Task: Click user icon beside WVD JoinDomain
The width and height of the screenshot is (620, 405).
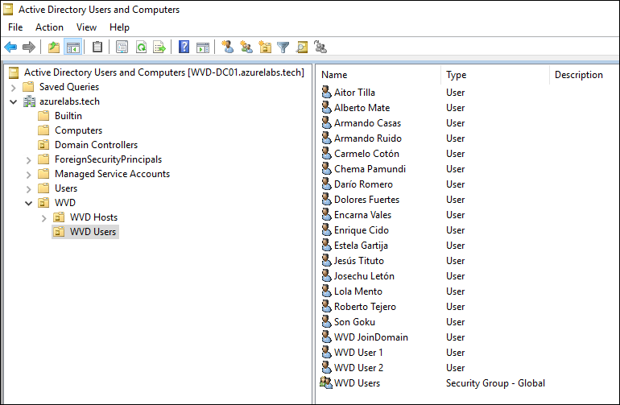Action: pos(326,337)
